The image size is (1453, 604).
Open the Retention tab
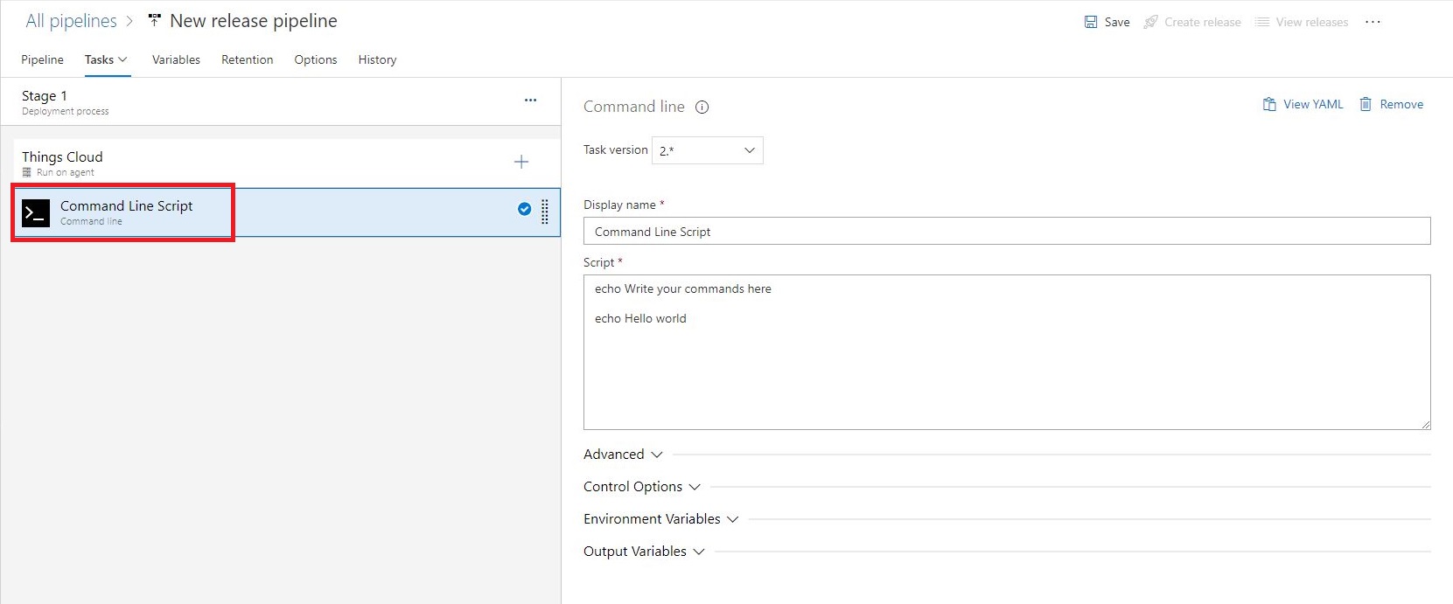point(247,59)
